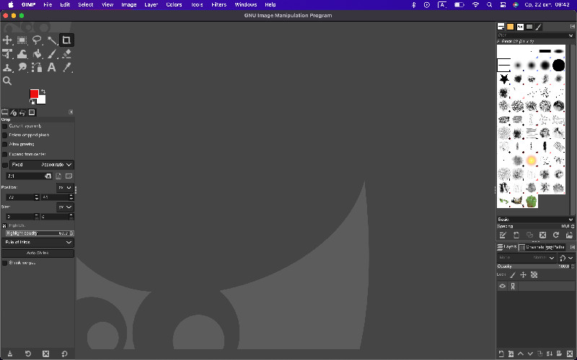The width and height of the screenshot is (577, 360).
Task: Toggle the Fixed aspect ratio checkbox
Action: point(5,165)
